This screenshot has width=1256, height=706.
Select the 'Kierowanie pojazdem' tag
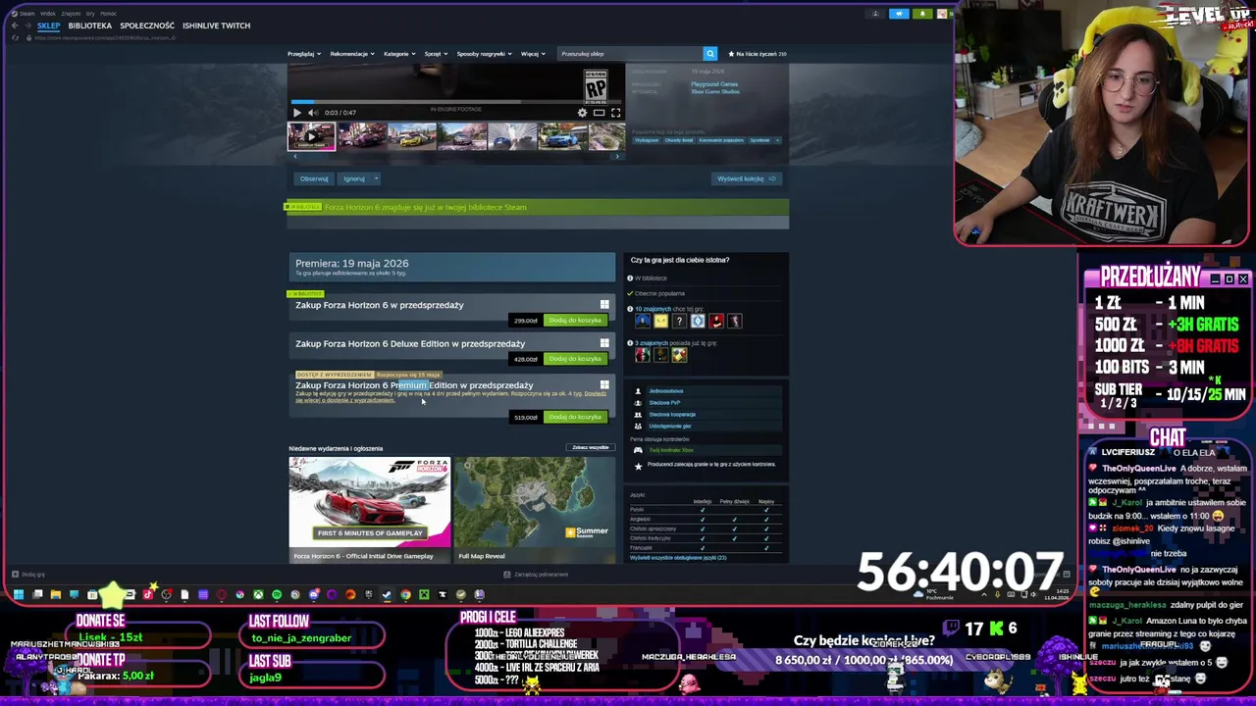(721, 140)
